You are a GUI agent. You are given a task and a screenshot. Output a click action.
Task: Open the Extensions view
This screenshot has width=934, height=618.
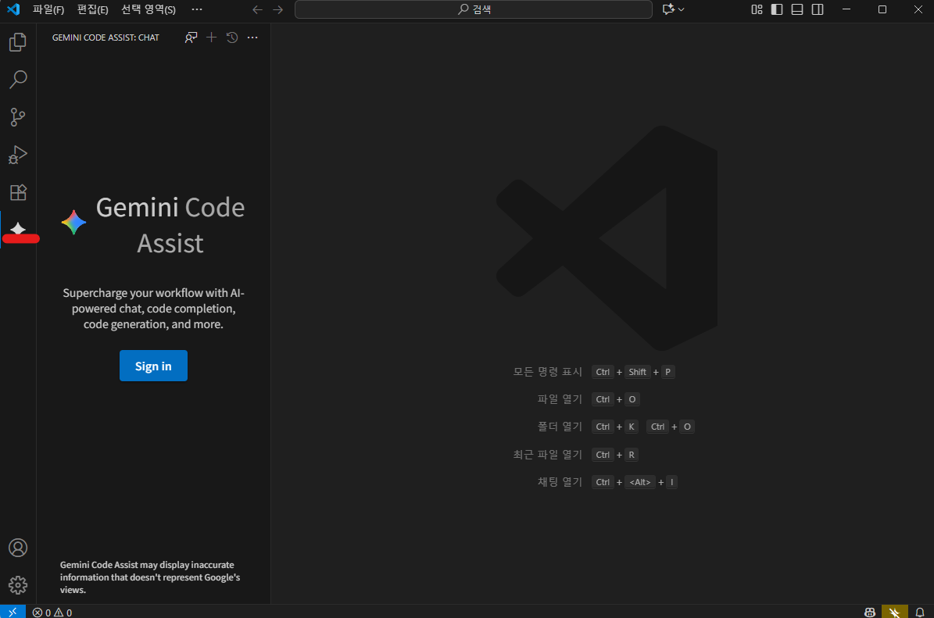(x=18, y=192)
